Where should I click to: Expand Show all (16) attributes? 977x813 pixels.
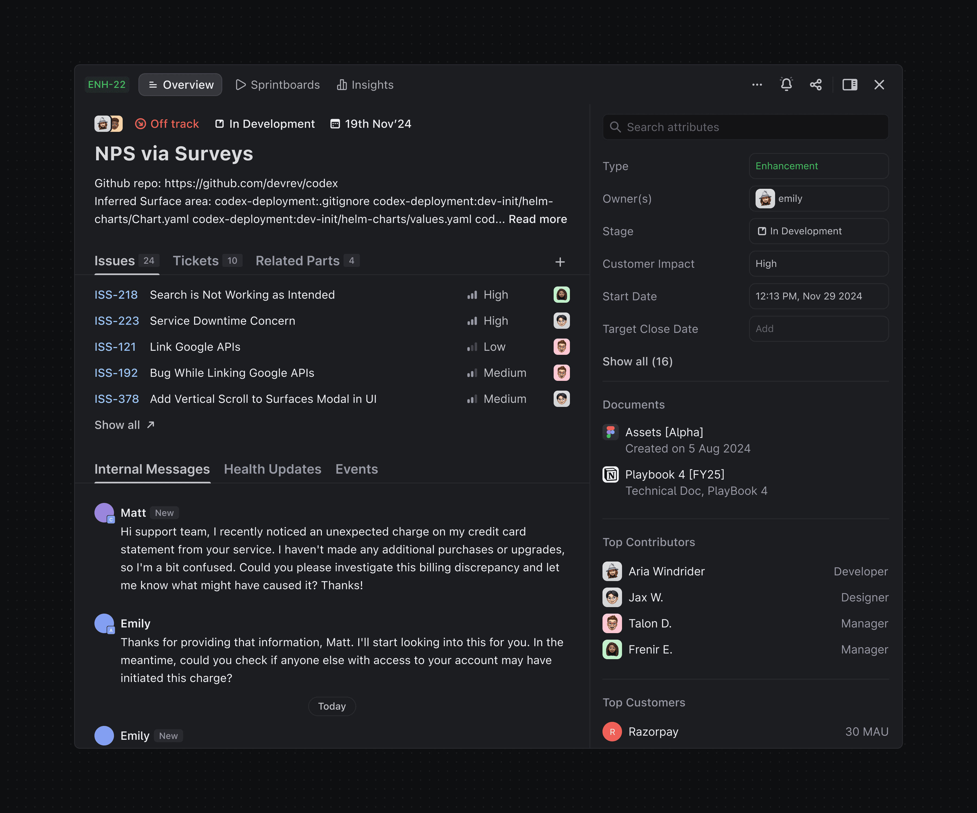[x=637, y=361]
